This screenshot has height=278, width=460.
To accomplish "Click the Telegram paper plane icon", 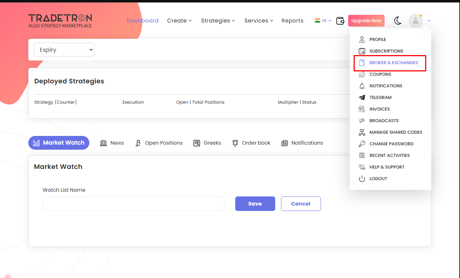I will coord(362,97).
